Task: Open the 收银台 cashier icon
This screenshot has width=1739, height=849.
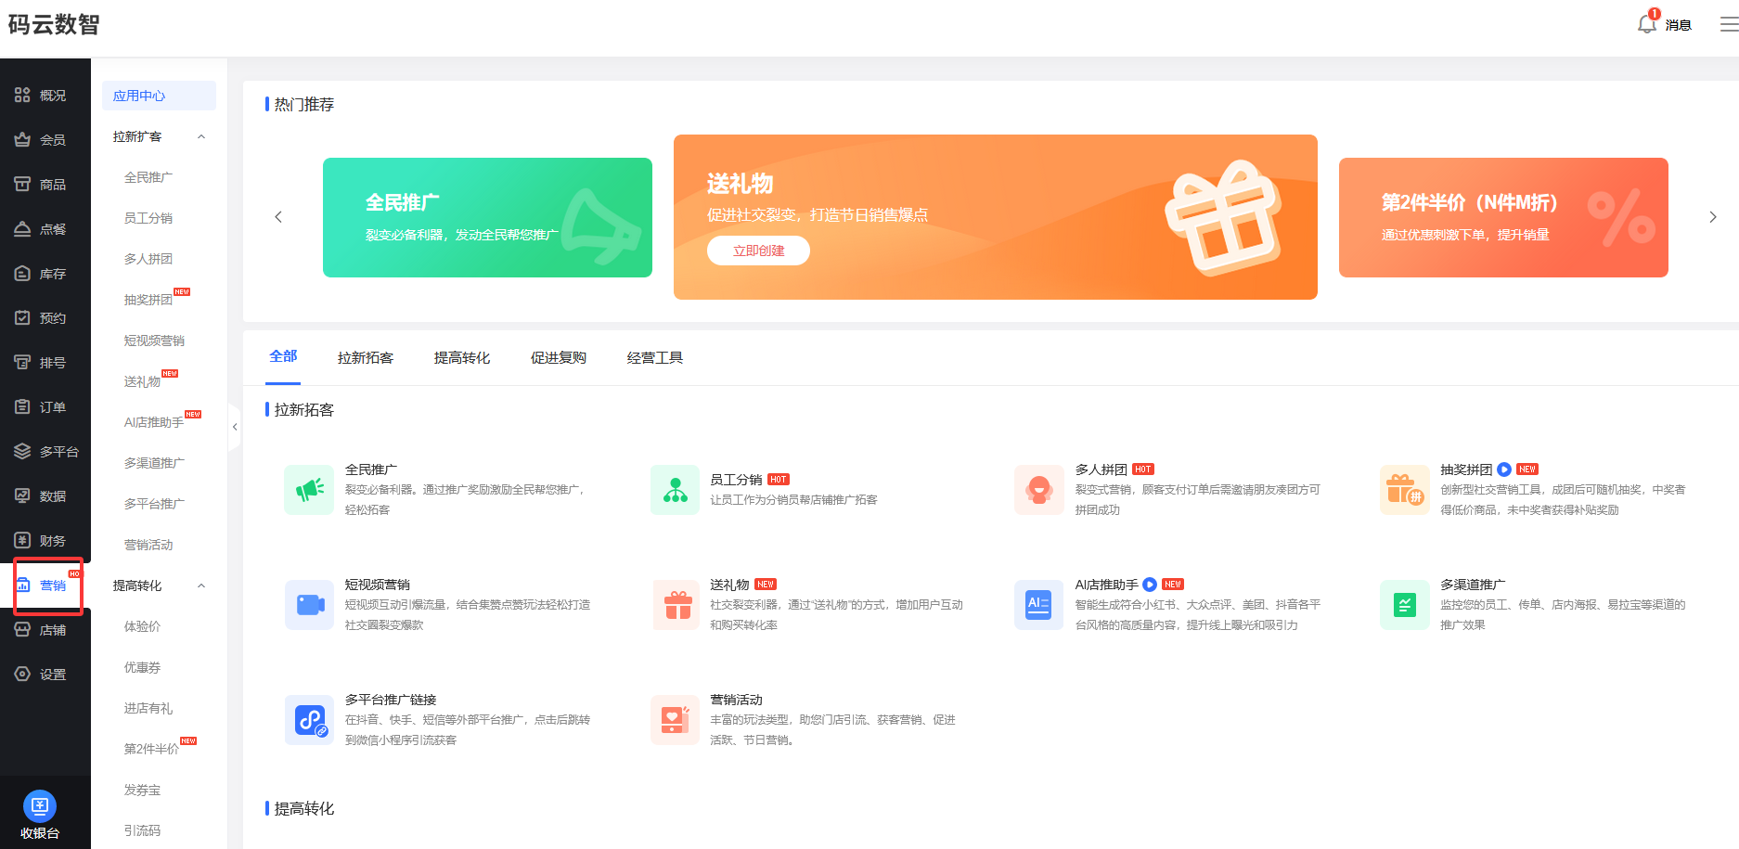Action: click(39, 805)
